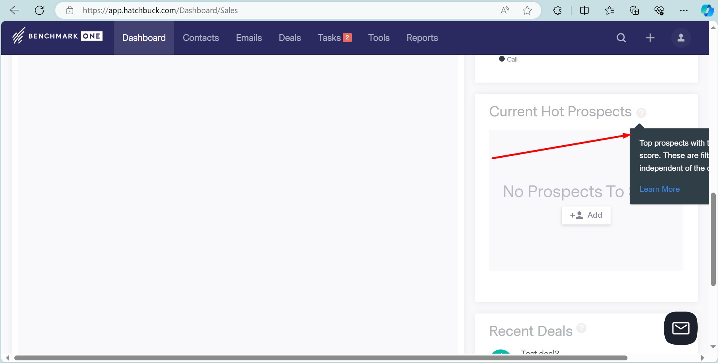Open browser Settings and more menu

point(684,11)
